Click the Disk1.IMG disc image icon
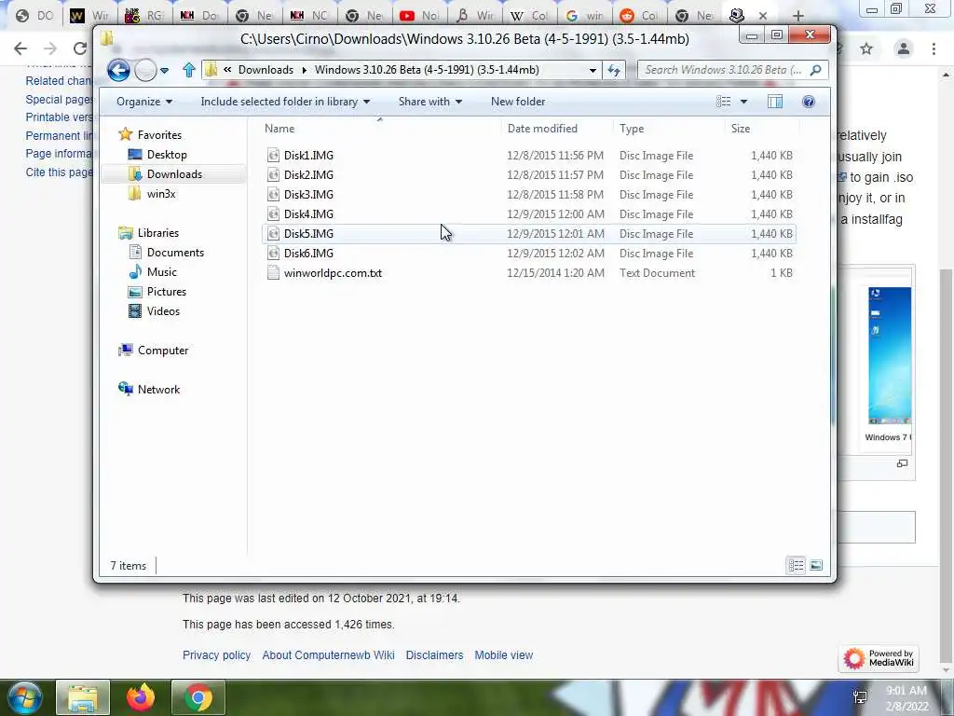The height and width of the screenshot is (716, 954). (273, 156)
